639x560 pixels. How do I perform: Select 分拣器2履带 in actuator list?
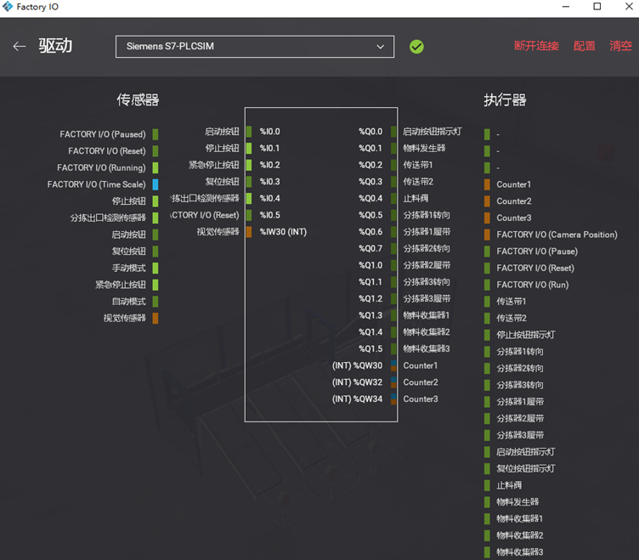point(520,418)
